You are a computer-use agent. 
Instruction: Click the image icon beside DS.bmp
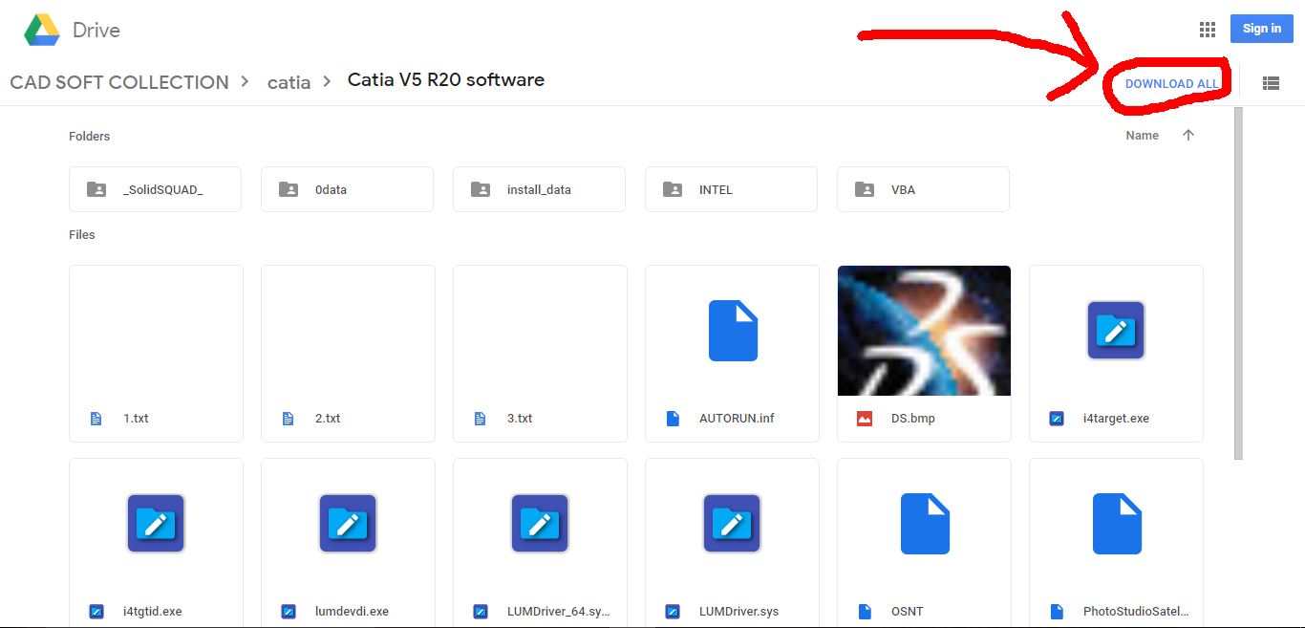[x=865, y=419]
